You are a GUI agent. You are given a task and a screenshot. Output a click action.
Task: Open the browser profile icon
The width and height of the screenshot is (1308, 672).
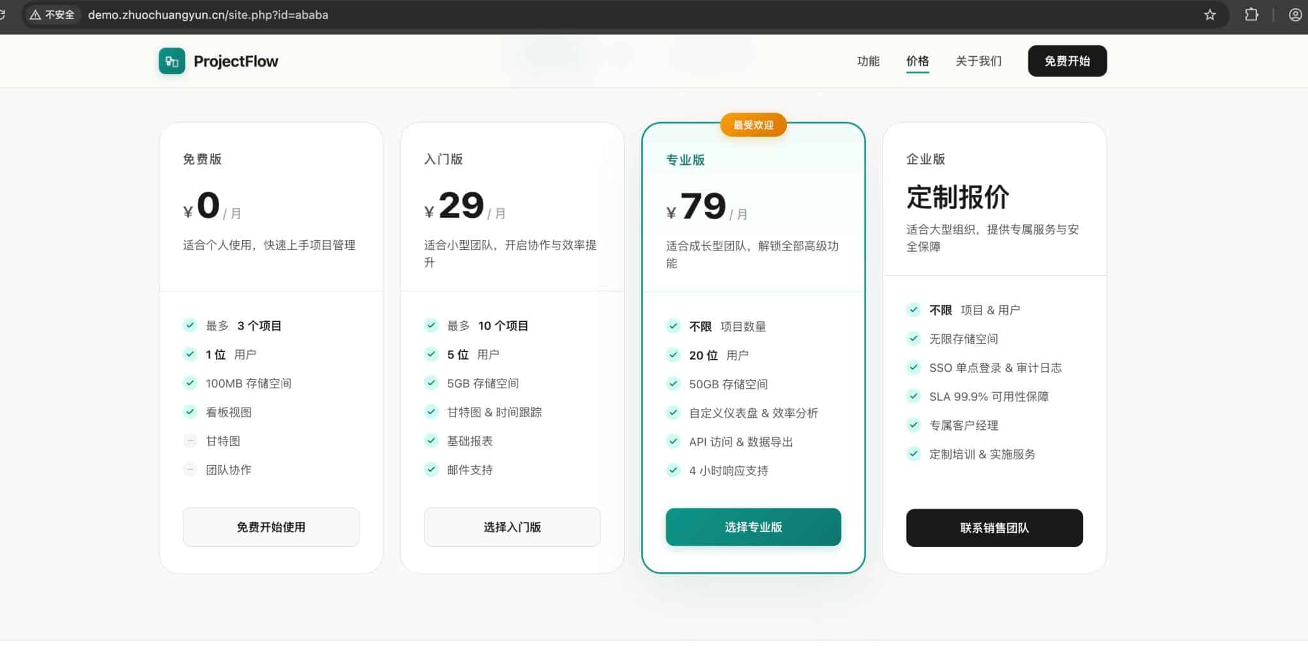1295,15
